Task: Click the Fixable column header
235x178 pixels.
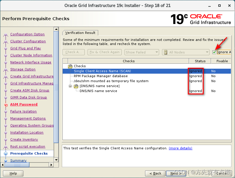Action: coord(222,61)
